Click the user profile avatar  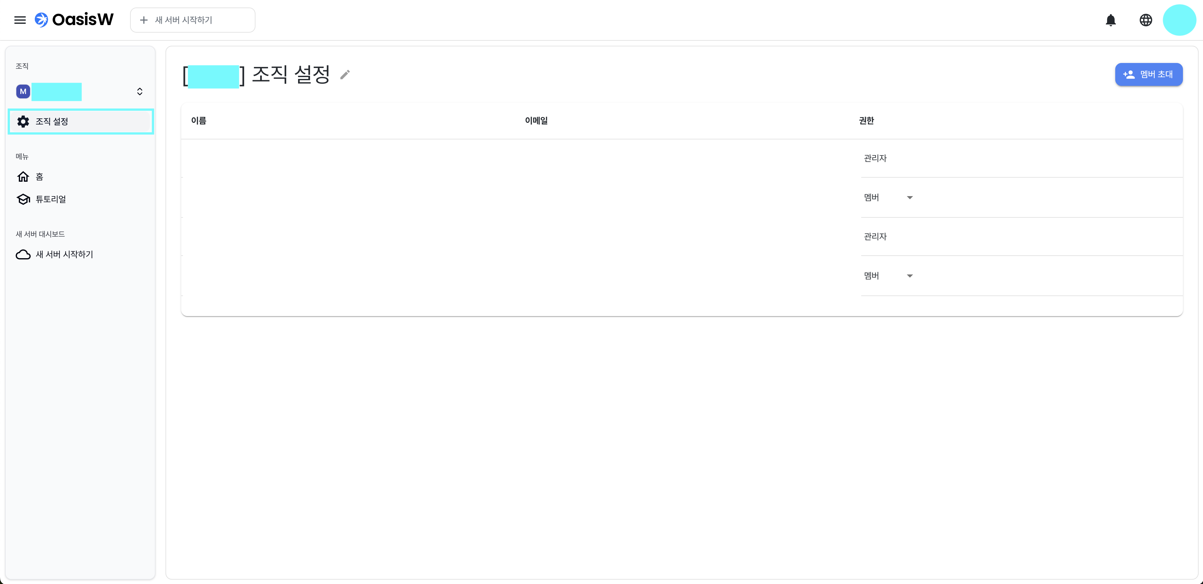pos(1179,20)
